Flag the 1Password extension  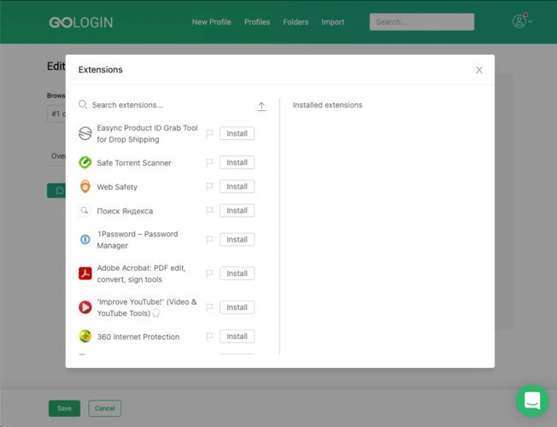[209, 240]
